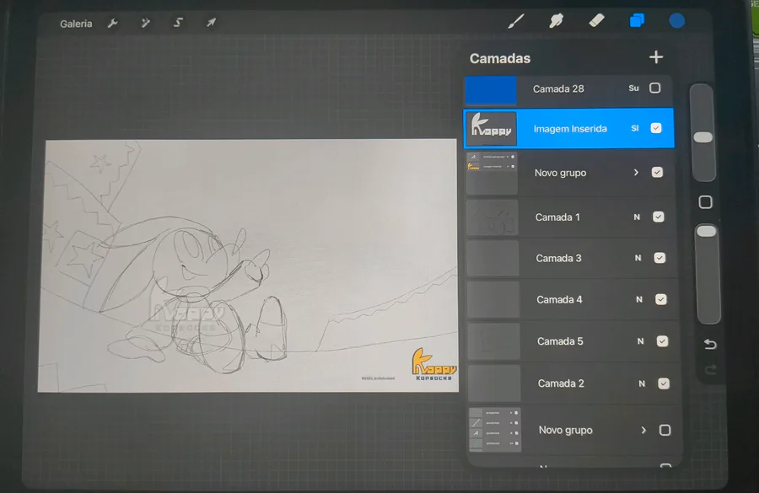The image size is (759, 493).
Task: Open blend mode N of Camada 3
Action: [x=638, y=259]
